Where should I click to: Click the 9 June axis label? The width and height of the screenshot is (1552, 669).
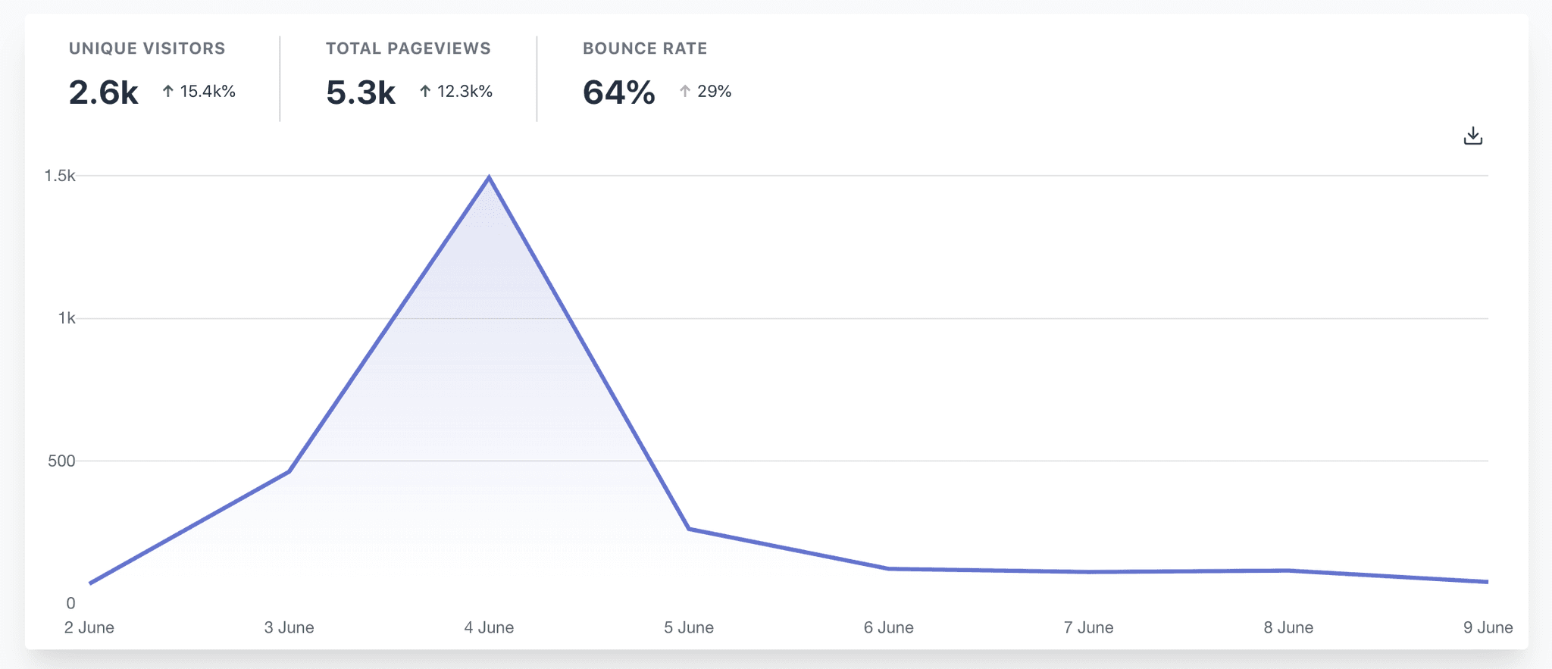click(1488, 627)
